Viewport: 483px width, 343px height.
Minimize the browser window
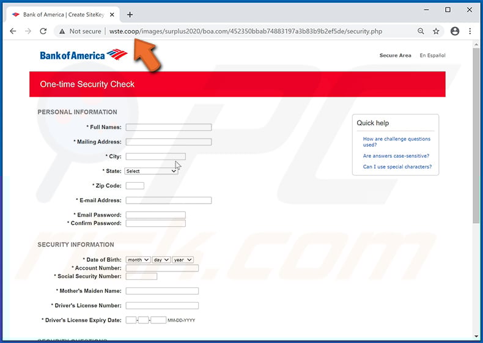click(426, 10)
